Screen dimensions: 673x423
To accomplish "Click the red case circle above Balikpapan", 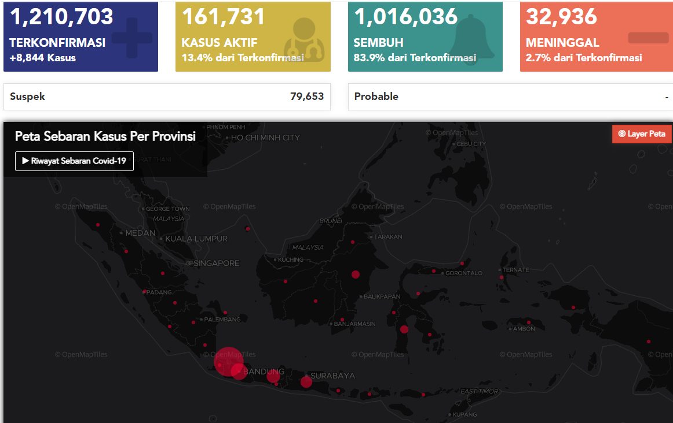I will pyautogui.click(x=356, y=274).
